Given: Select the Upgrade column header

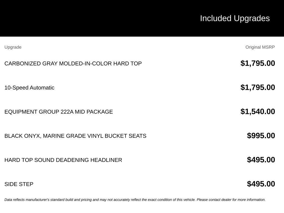Looking at the screenshot, I should tap(13, 47).
